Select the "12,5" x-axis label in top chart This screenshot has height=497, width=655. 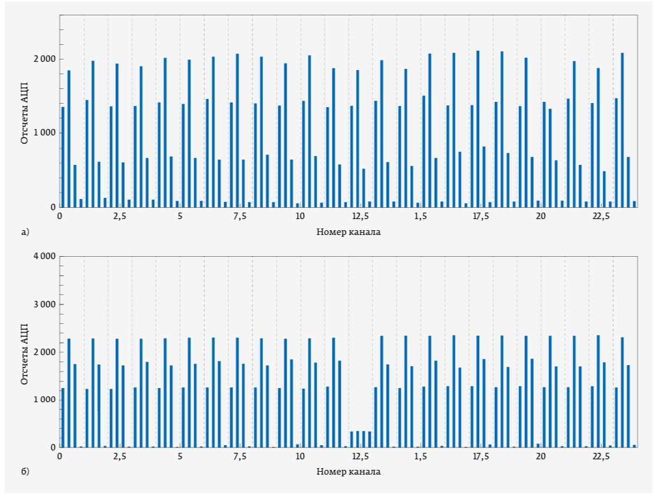pos(360,217)
